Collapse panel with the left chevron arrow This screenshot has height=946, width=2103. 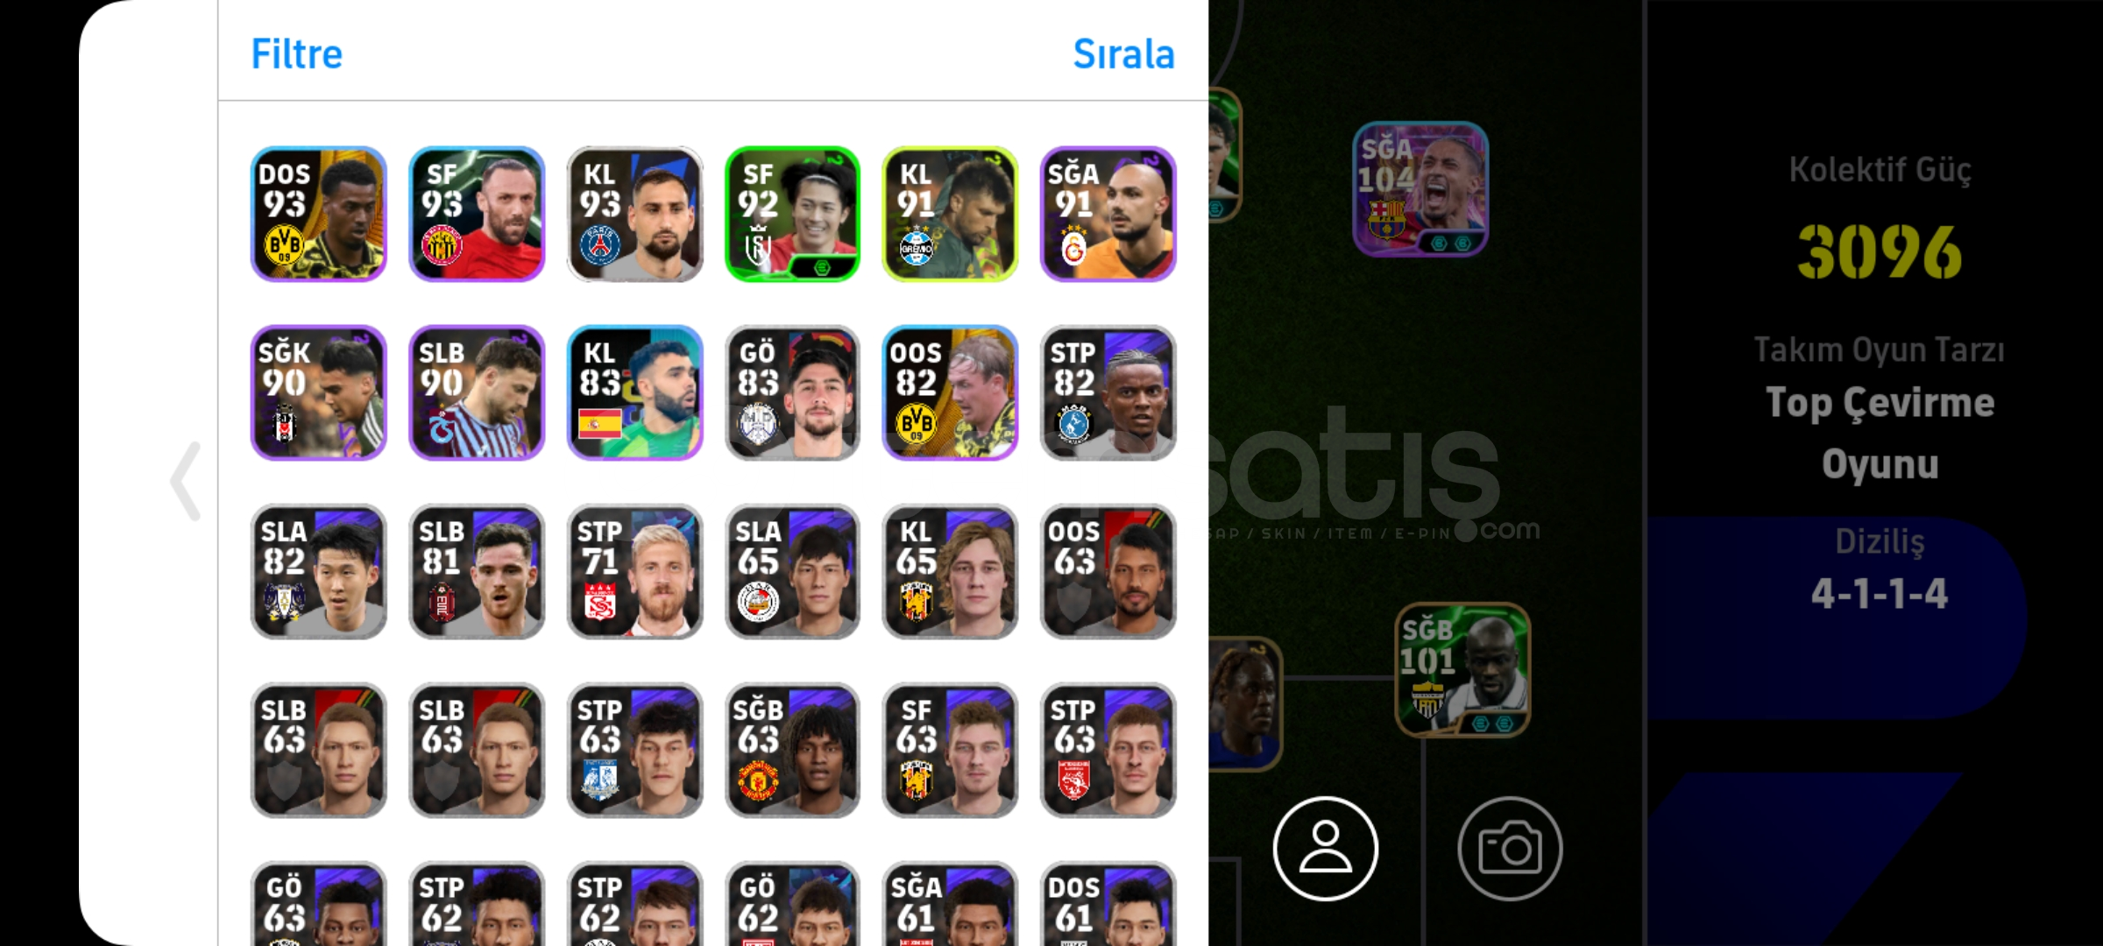pyautogui.click(x=185, y=481)
